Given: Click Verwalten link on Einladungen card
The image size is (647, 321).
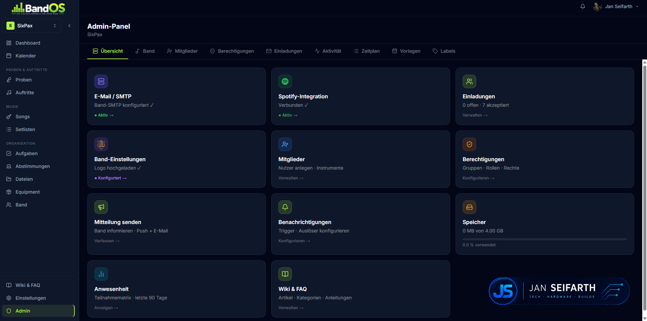Looking at the screenshot, I should coord(475,115).
